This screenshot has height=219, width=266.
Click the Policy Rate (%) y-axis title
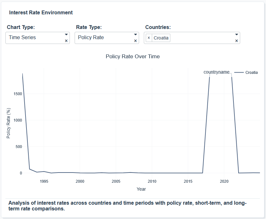click(9, 123)
